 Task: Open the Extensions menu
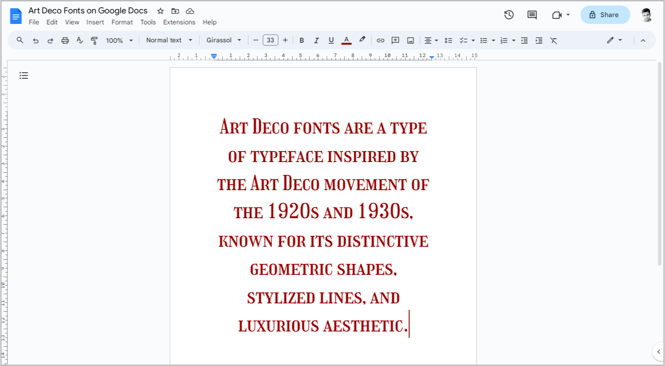pyautogui.click(x=179, y=22)
